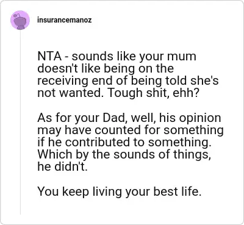Click the word "sounds" after NTA
This screenshot has width=244, height=225.
[x=93, y=57]
